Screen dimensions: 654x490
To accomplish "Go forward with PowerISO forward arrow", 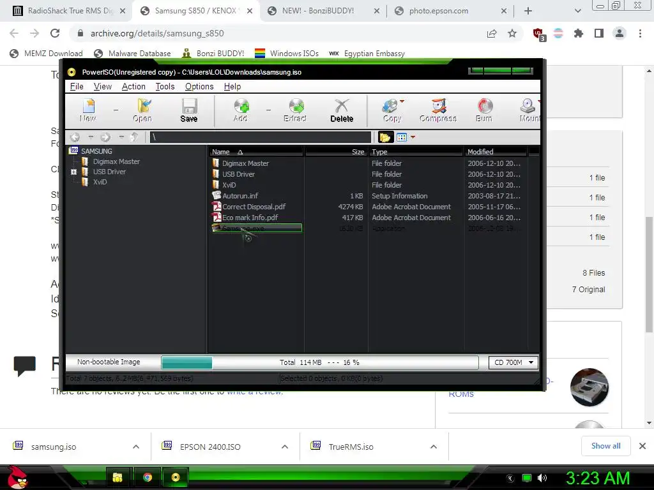I will click(105, 137).
